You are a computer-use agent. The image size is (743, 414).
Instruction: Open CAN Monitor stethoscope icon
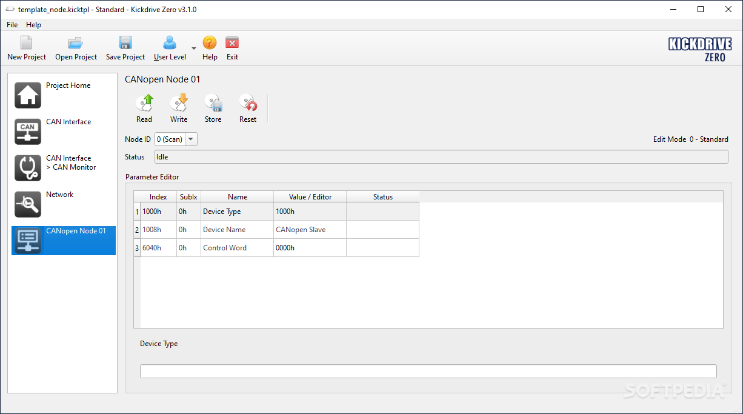[x=28, y=168]
